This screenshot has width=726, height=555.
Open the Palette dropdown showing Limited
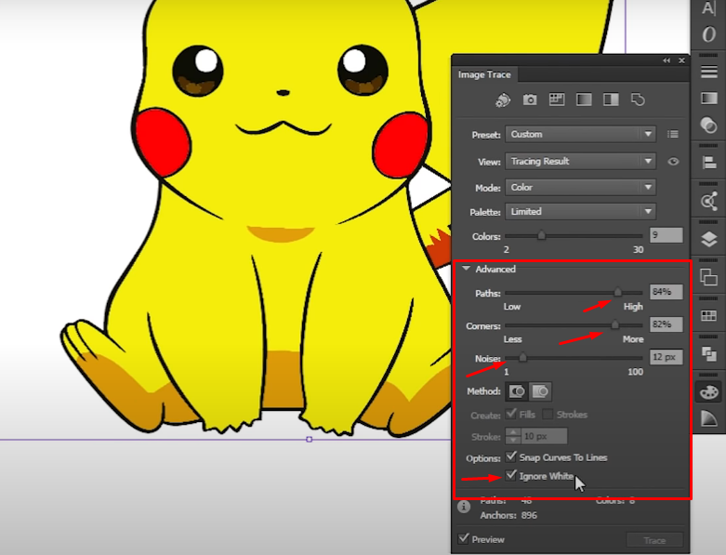580,212
